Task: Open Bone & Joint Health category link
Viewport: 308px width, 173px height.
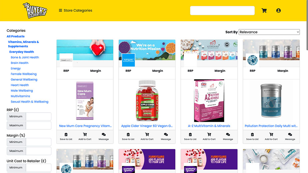Action: coord(25,57)
